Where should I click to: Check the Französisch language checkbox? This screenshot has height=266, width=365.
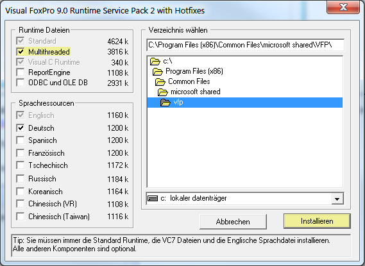(x=21, y=153)
